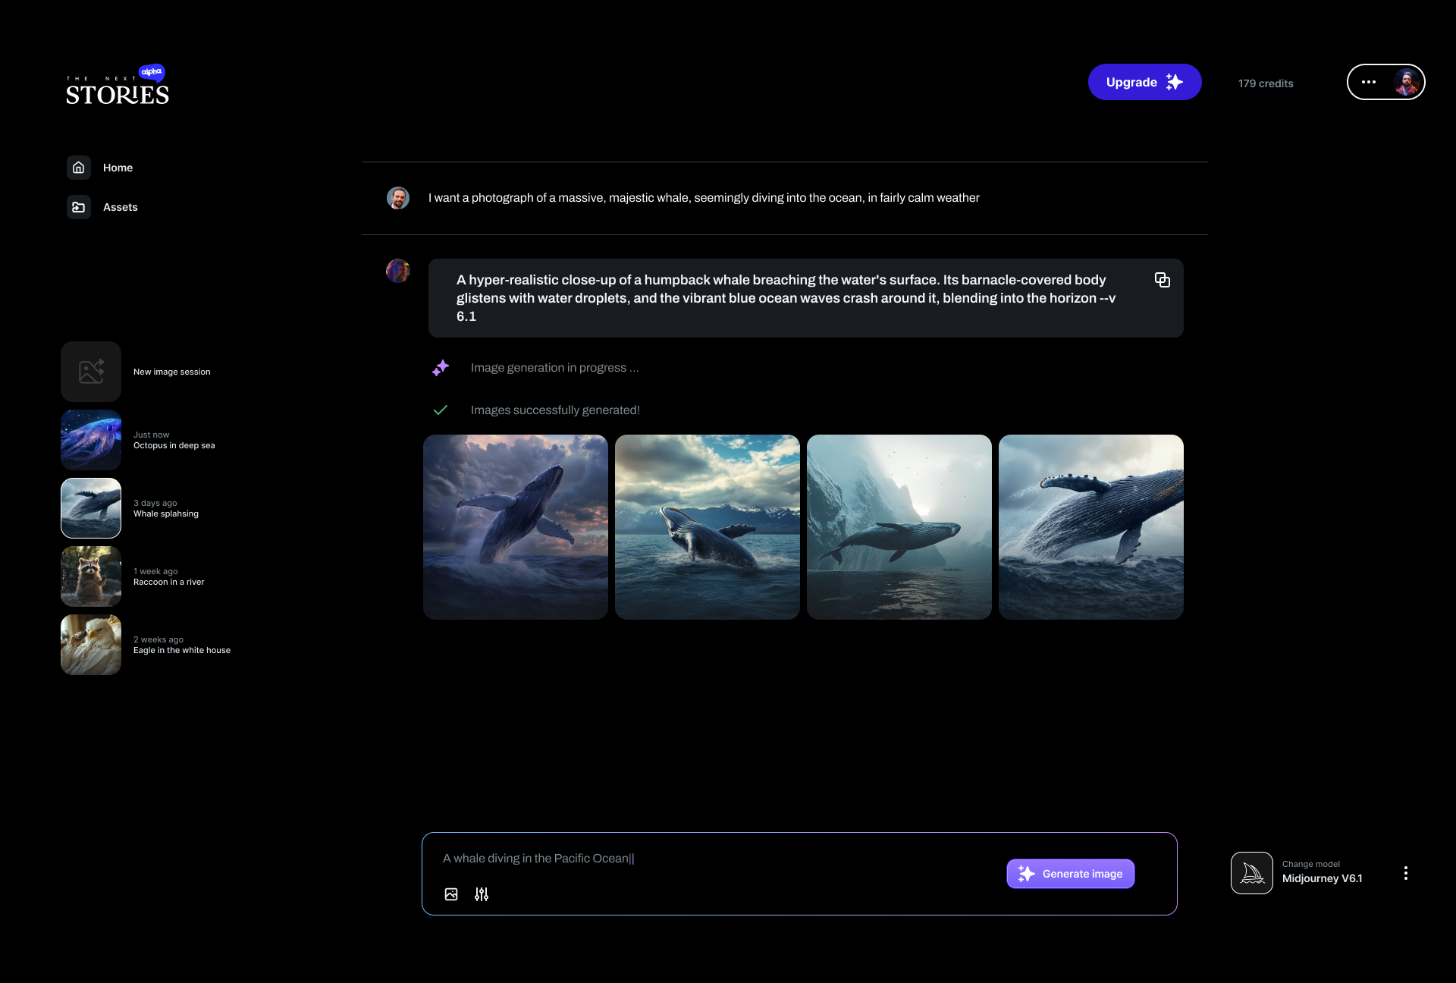Screen dimensions: 1456x983
Task: Start a new image session icon
Action: pyautogui.click(x=91, y=372)
